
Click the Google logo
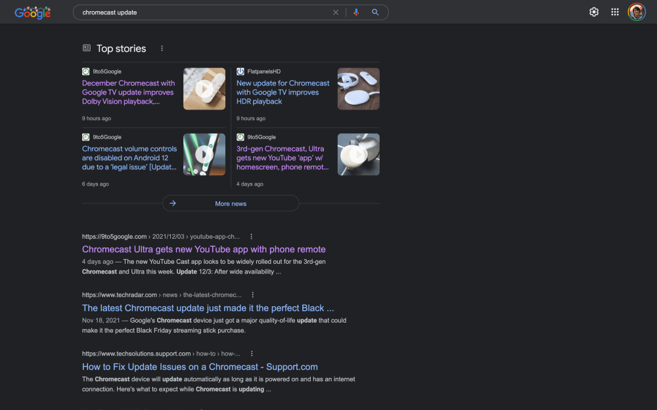click(x=32, y=12)
